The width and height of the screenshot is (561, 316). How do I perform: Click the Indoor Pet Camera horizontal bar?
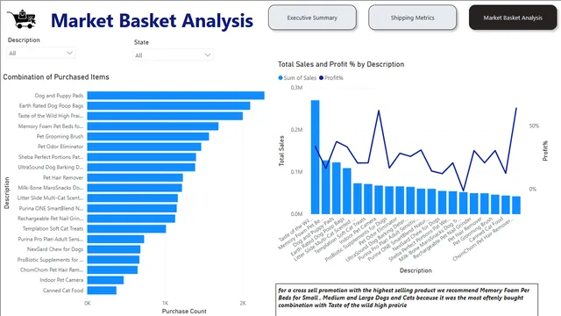105,280
